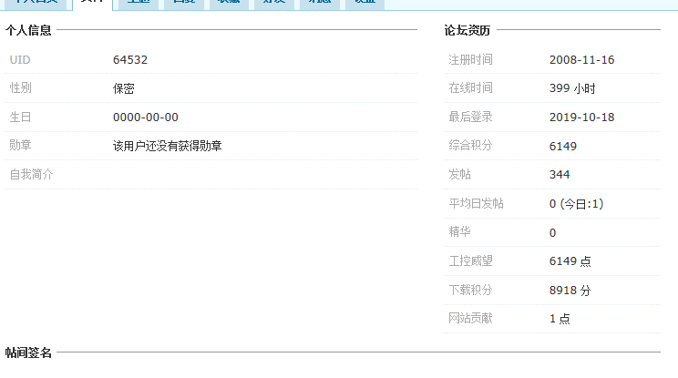Click the gender value 保密
This screenshot has width=678, height=378.
click(125, 89)
